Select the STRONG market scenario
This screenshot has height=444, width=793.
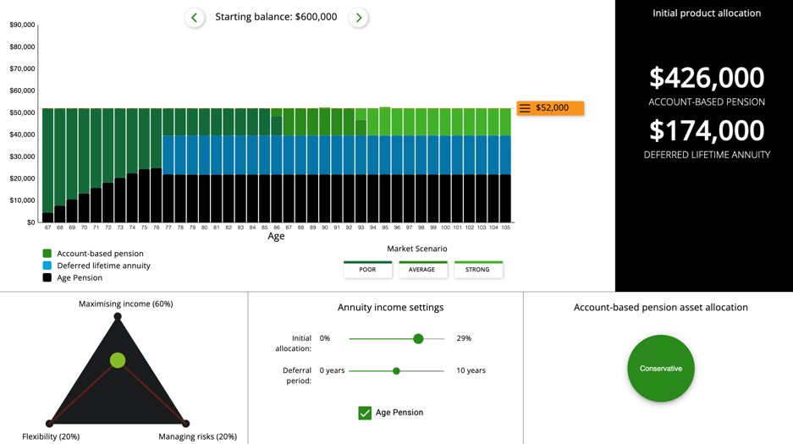[x=477, y=270]
